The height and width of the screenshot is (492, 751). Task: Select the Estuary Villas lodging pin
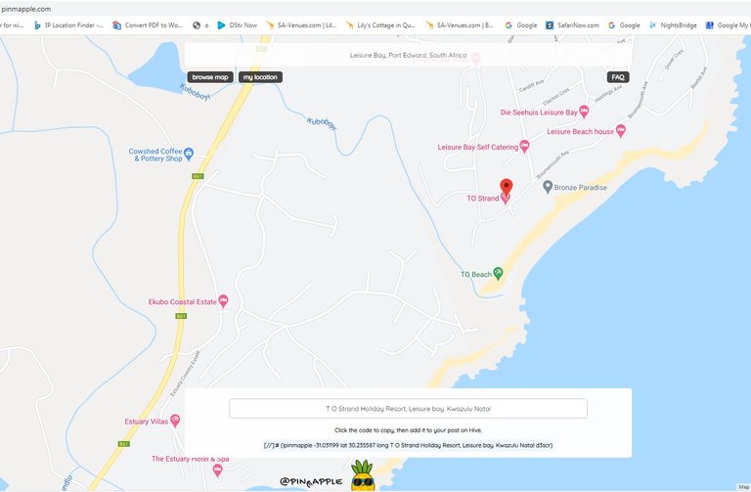pos(175,421)
